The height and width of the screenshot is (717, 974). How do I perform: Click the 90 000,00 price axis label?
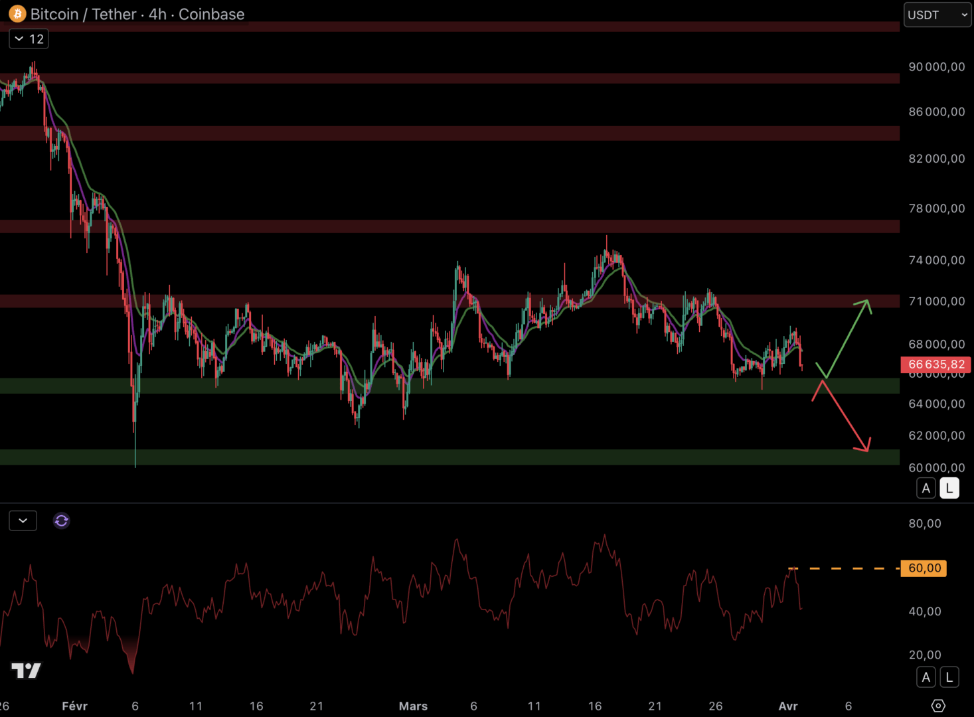(x=936, y=67)
